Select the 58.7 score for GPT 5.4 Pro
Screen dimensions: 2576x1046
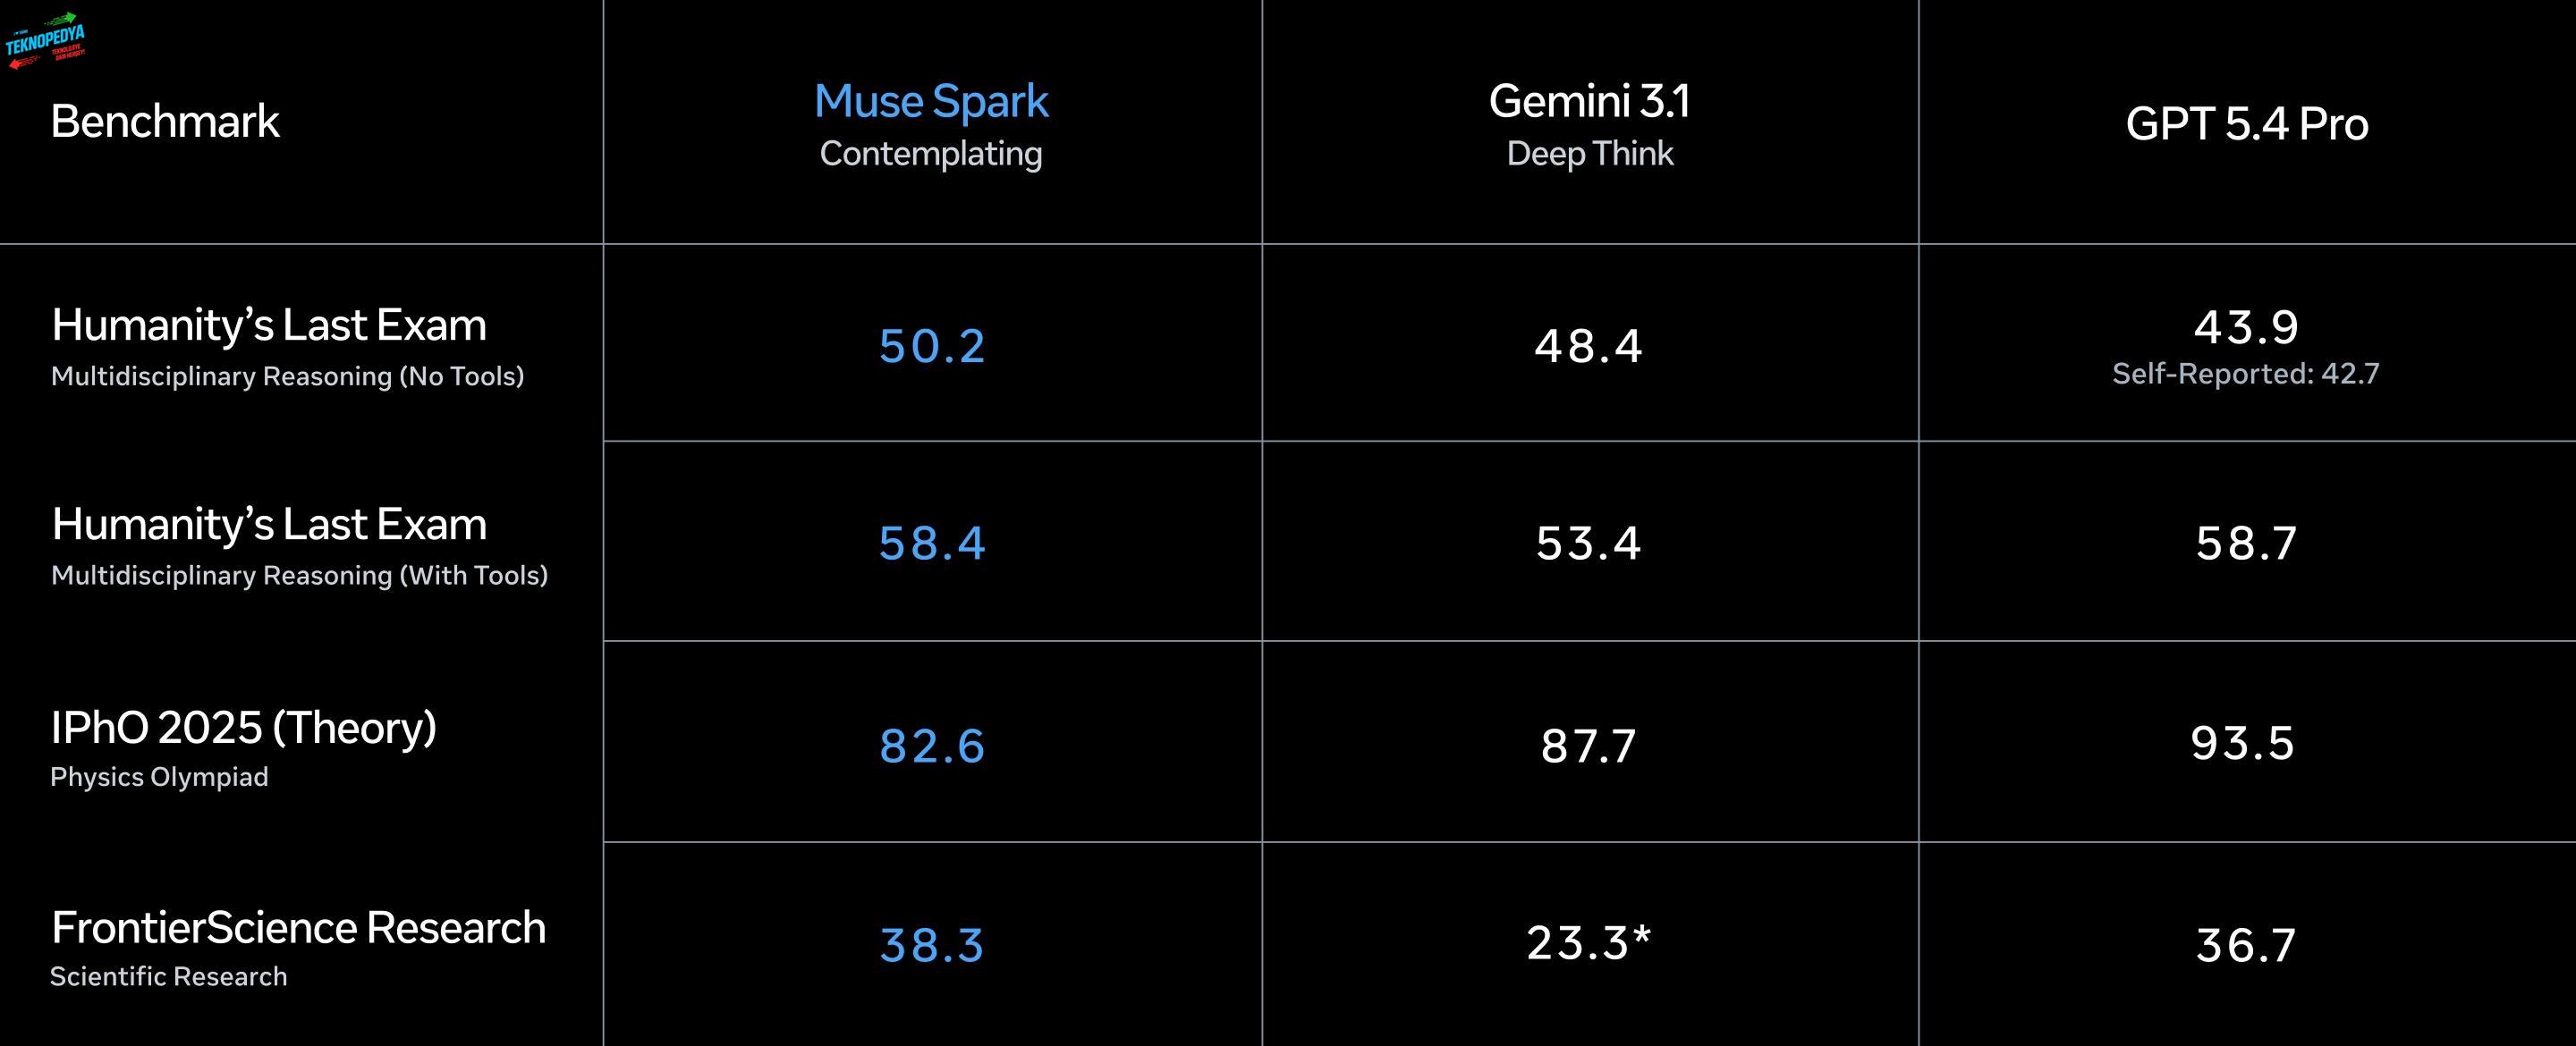pyautogui.click(x=2246, y=543)
